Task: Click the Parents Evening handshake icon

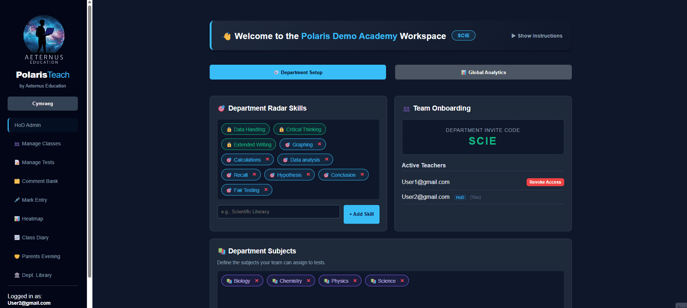Action: [x=17, y=256]
